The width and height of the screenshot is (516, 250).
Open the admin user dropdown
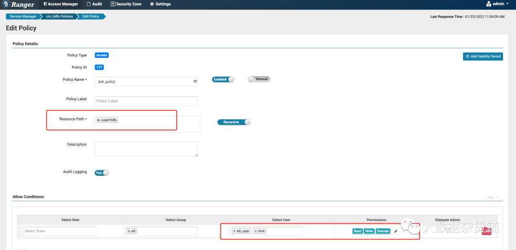(x=497, y=4)
